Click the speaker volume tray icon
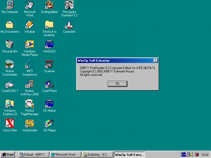The height and width of the screenshot is (158, 211). [x=192, y=155]
